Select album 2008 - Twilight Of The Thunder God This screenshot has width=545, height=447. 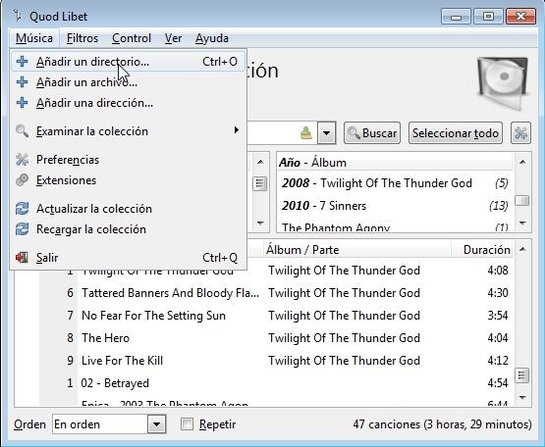pyautogui.click(x=395, y=183)
